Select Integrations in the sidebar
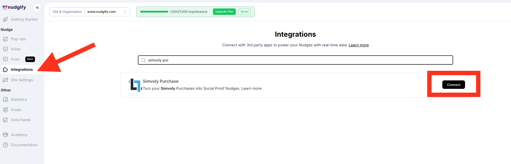This screenshot has height=164, width=511. click(22, 70)
